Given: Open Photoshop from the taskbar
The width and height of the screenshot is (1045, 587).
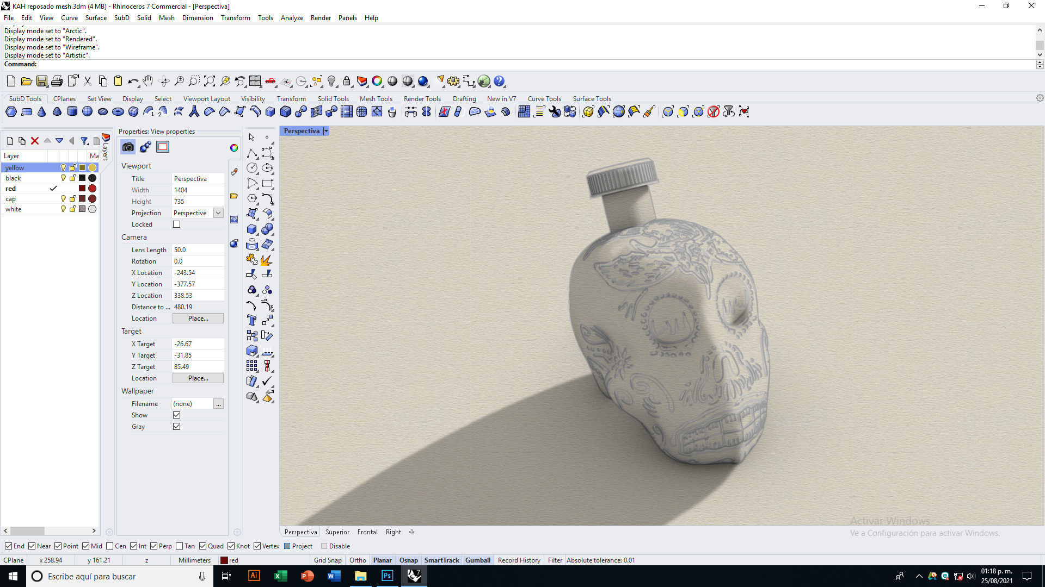Looking at the screenshot, I should (387, 576).
